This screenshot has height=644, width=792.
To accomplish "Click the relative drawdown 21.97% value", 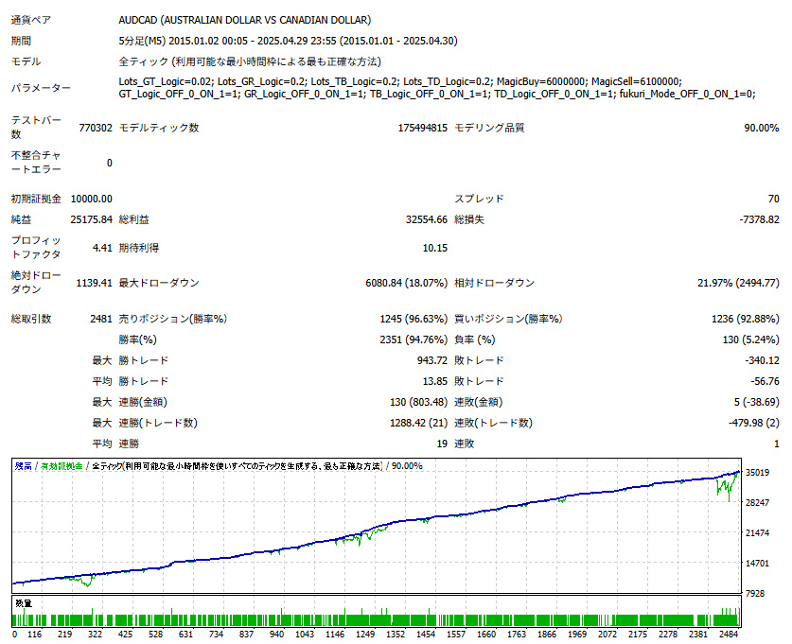I will [x=738, y=283].
